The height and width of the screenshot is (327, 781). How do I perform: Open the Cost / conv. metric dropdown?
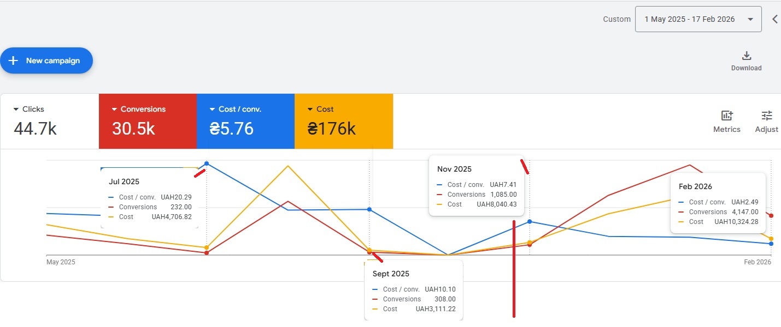[x=236, y=109]
